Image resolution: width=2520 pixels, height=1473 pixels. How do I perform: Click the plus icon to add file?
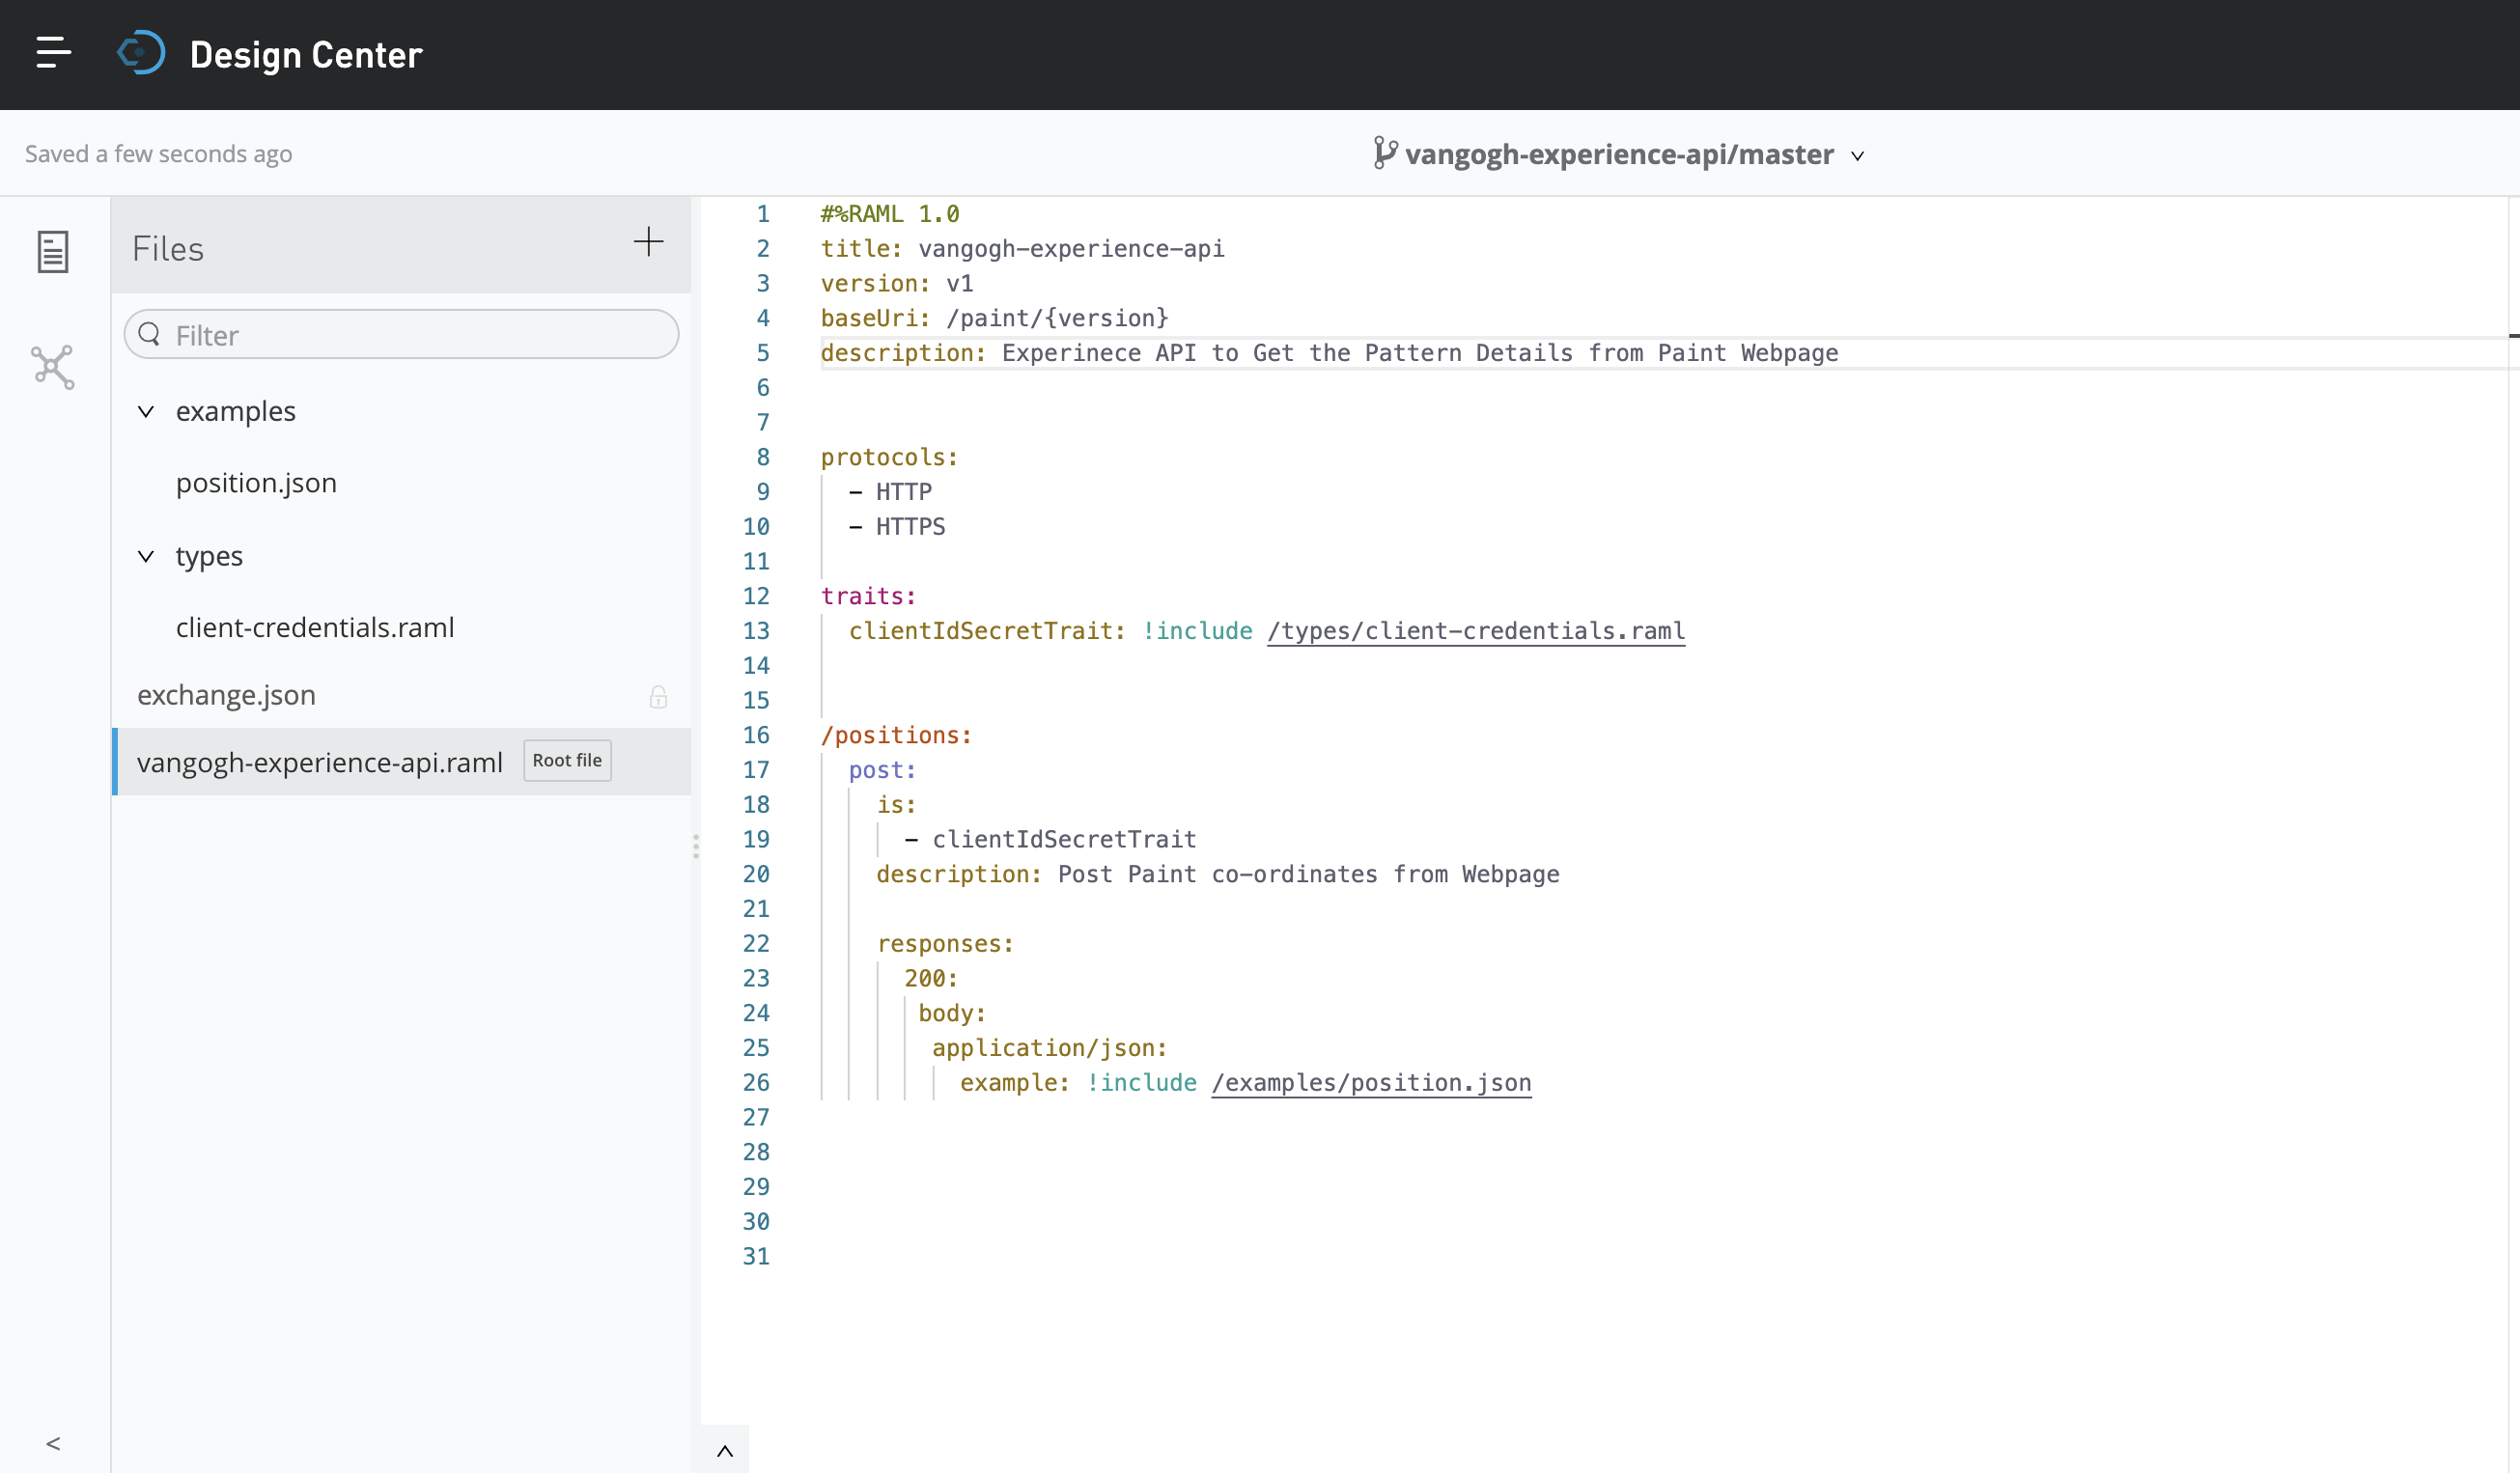point(648,242)
